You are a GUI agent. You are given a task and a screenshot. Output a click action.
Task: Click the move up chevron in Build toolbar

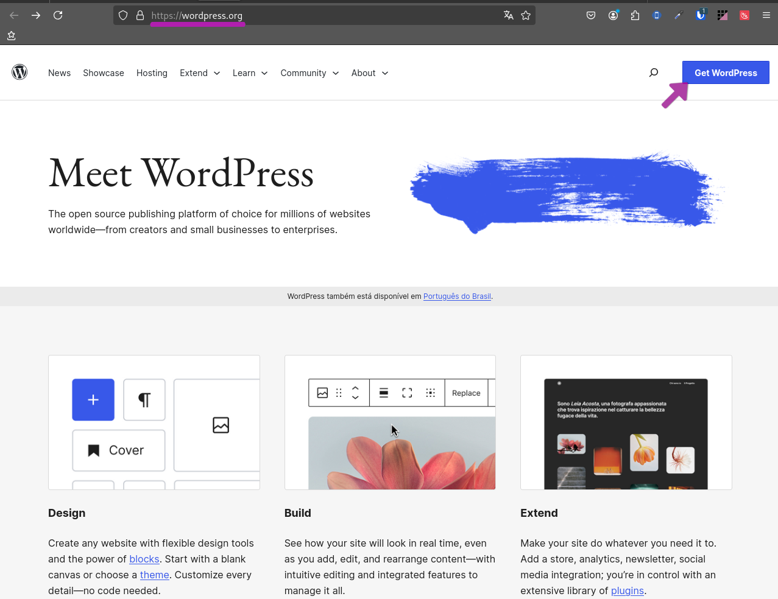(355, 388)
